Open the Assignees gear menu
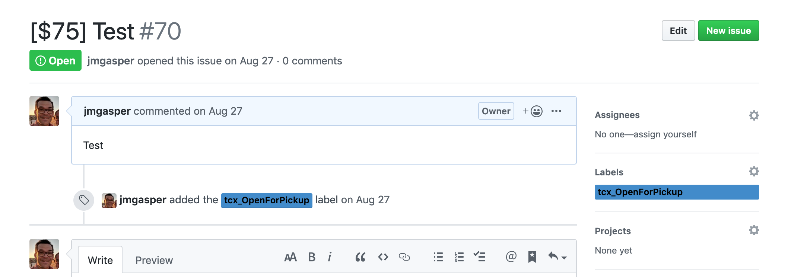The image size is (785, 277). pyautogui.click(x=754, y=115)
